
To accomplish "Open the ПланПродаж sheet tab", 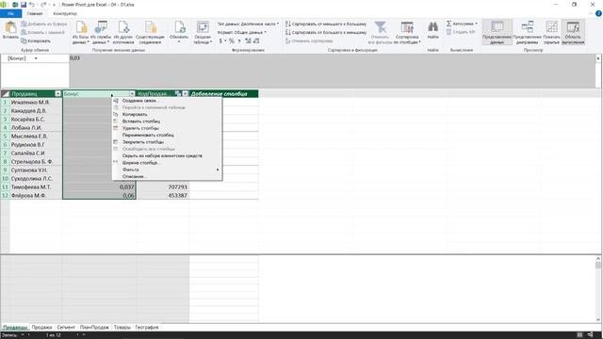I will (x=94, y=328).
